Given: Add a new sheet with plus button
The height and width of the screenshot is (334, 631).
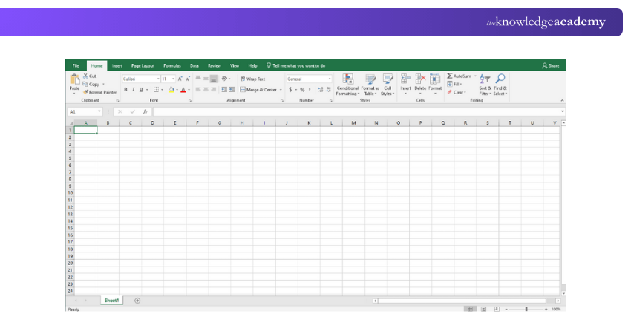Looking at the screenshot, I should coord(137,301).
